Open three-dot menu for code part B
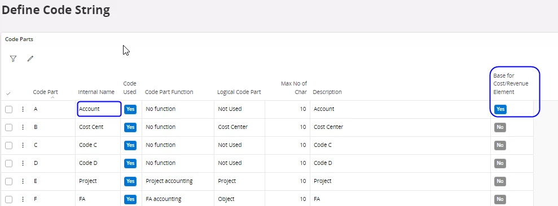 pyautogui.click(x=23, y=127)
